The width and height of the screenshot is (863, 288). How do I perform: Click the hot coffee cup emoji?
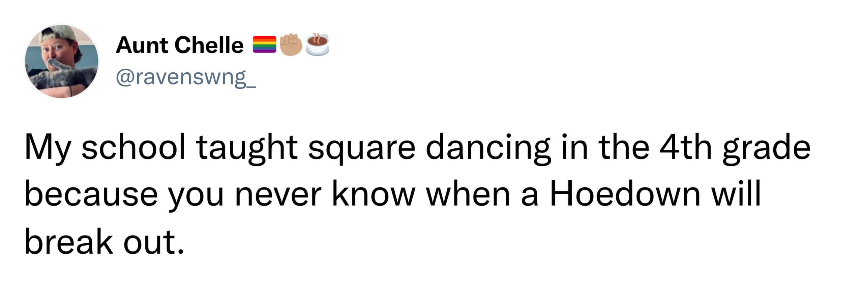[x=317, y=45]
